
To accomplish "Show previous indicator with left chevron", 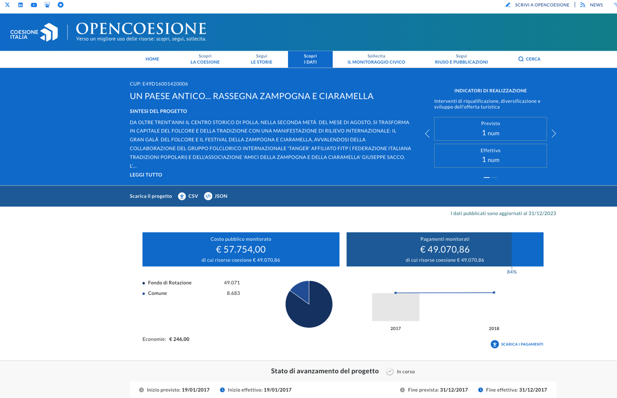I will 427,134.
